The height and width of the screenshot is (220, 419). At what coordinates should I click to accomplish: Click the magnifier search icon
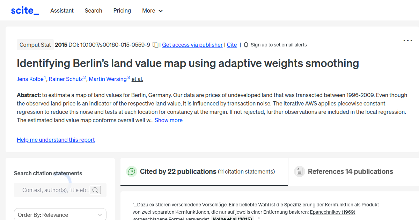click(95, 190)
